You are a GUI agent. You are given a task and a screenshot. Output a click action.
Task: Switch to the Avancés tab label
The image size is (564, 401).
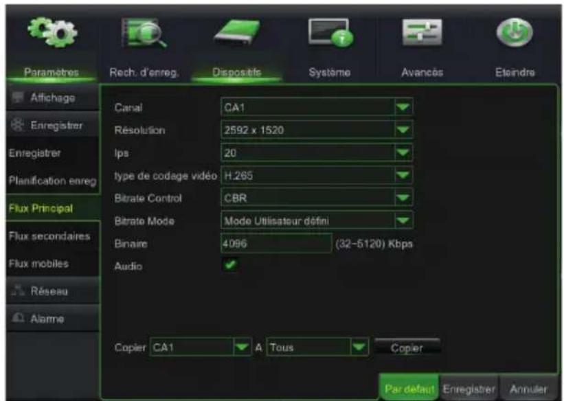pos(422,72)
